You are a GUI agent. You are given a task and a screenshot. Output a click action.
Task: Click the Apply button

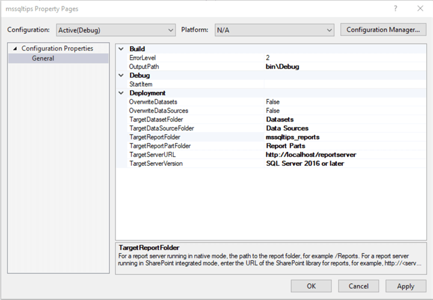pyautogui.click(x=406, y=286)
